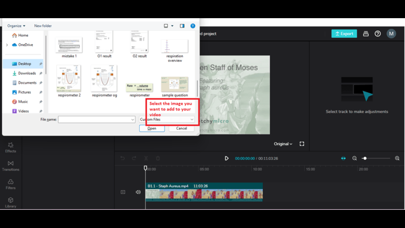
Task: Open the Organize menu
Action: tap(16, 26)
